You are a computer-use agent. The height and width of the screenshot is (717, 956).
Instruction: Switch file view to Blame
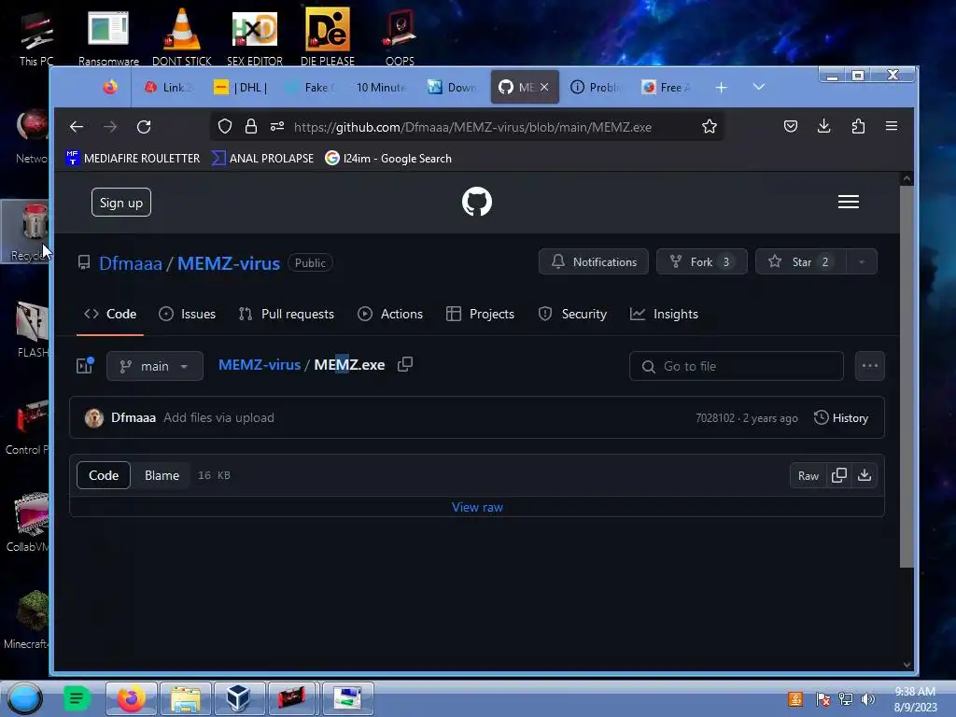pyautogui.click(x=162, y=475)
